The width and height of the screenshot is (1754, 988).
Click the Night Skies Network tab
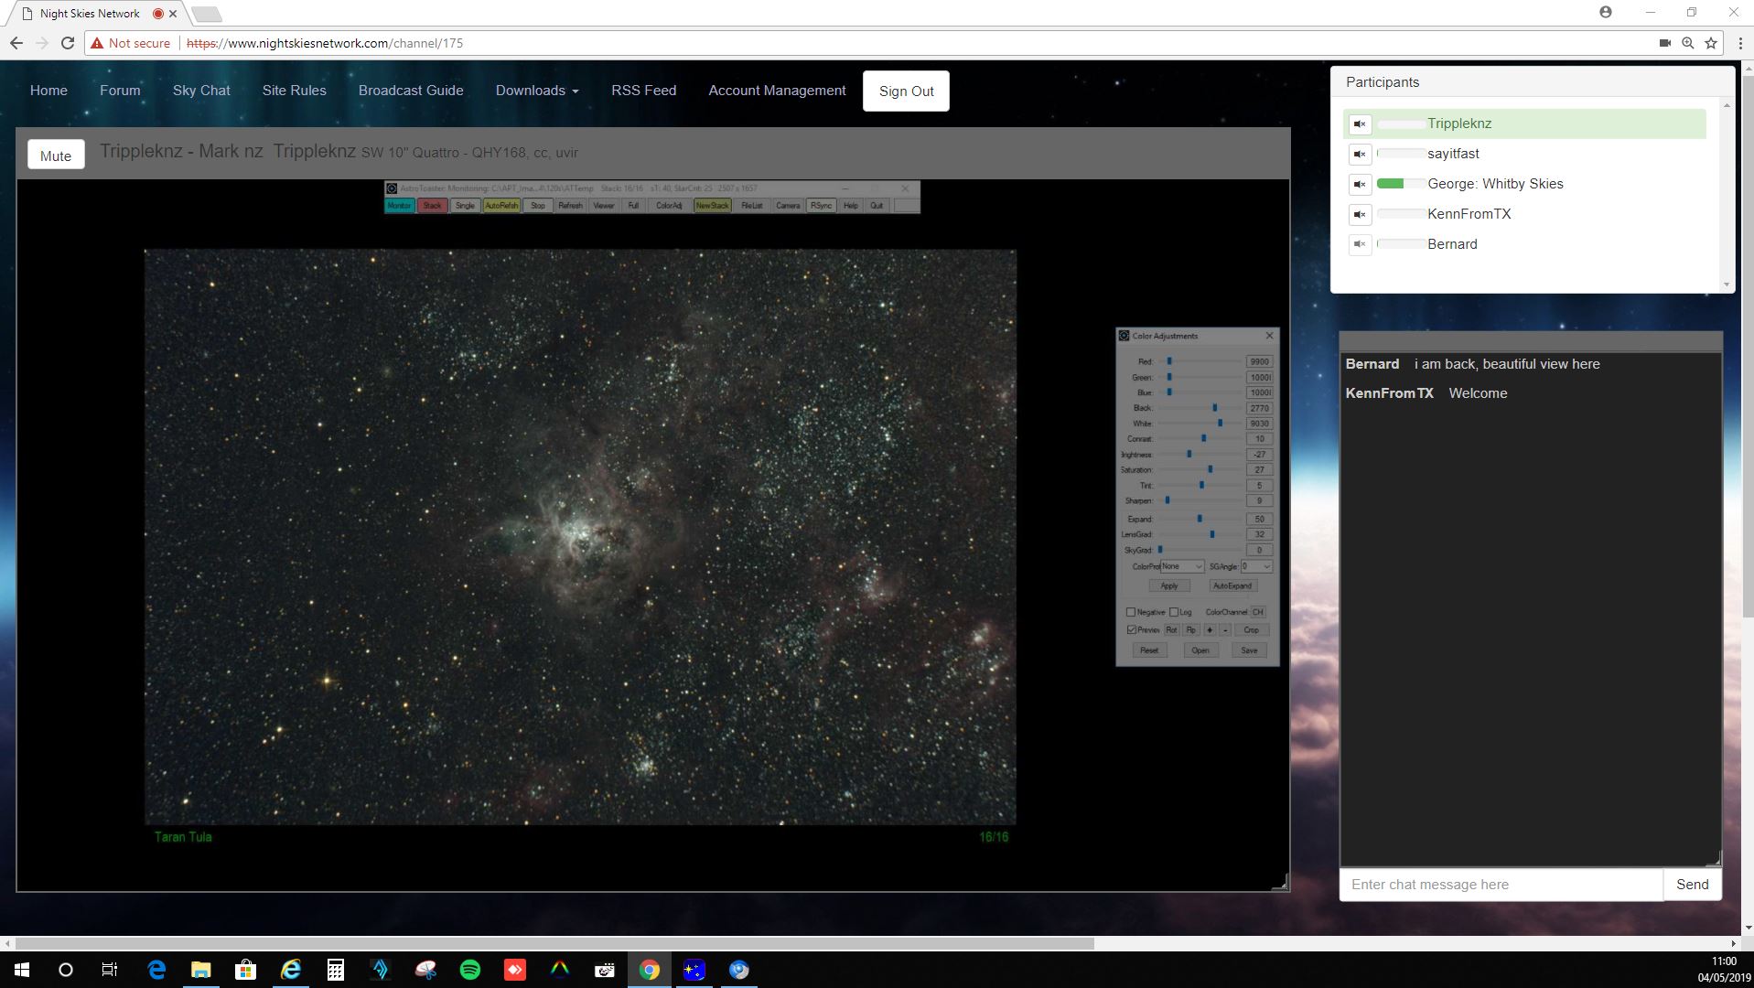pyautogui.click(x=90, y=14)
